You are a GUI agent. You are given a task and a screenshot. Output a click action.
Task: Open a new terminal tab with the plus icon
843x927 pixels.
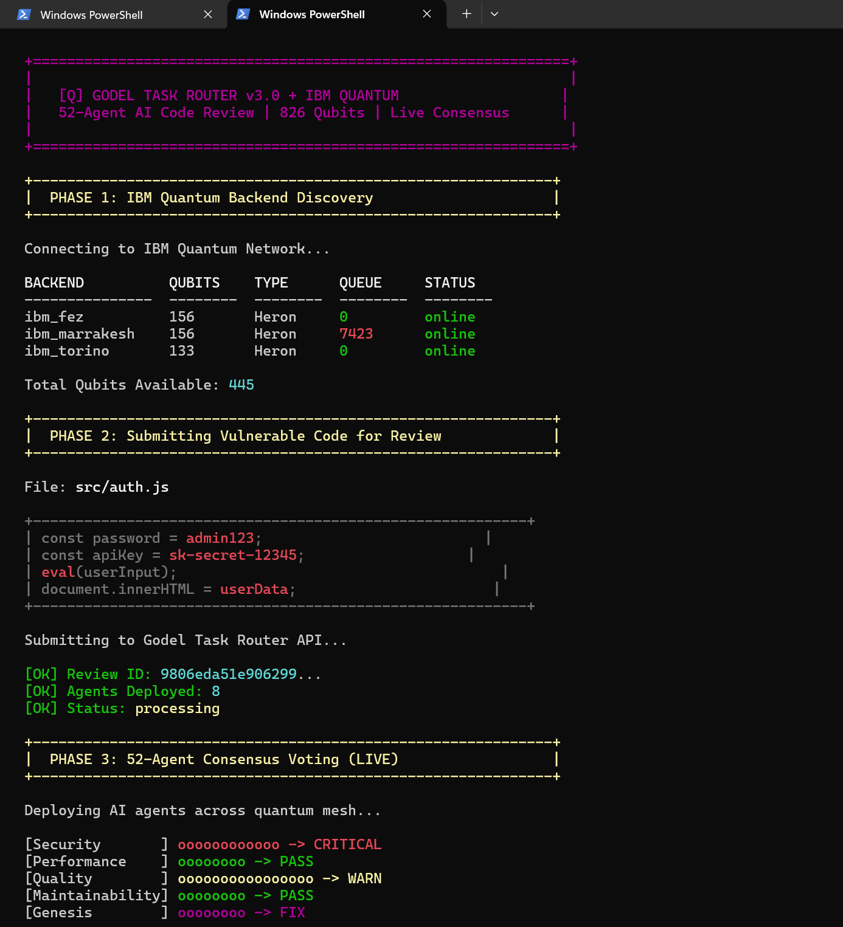(465, 14)
